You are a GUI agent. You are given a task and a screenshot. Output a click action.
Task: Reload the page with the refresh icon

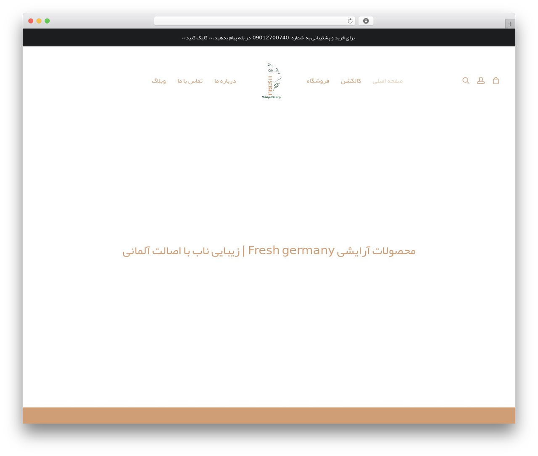[350, 21]
